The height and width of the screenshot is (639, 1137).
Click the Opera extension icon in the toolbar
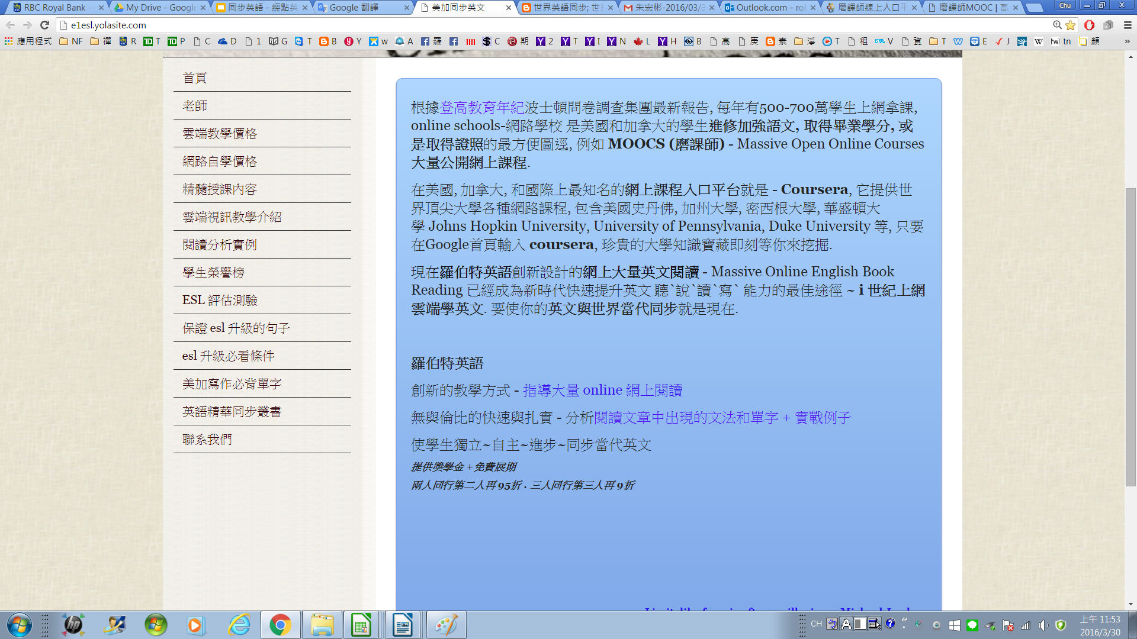pyautogui.click(x=1089, y=25)
